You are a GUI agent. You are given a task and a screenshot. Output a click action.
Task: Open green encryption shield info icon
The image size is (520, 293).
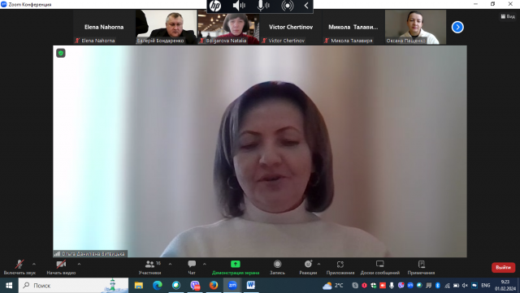(x=61, y=53)
